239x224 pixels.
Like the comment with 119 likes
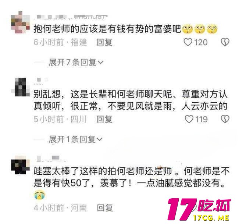[189, 119]
